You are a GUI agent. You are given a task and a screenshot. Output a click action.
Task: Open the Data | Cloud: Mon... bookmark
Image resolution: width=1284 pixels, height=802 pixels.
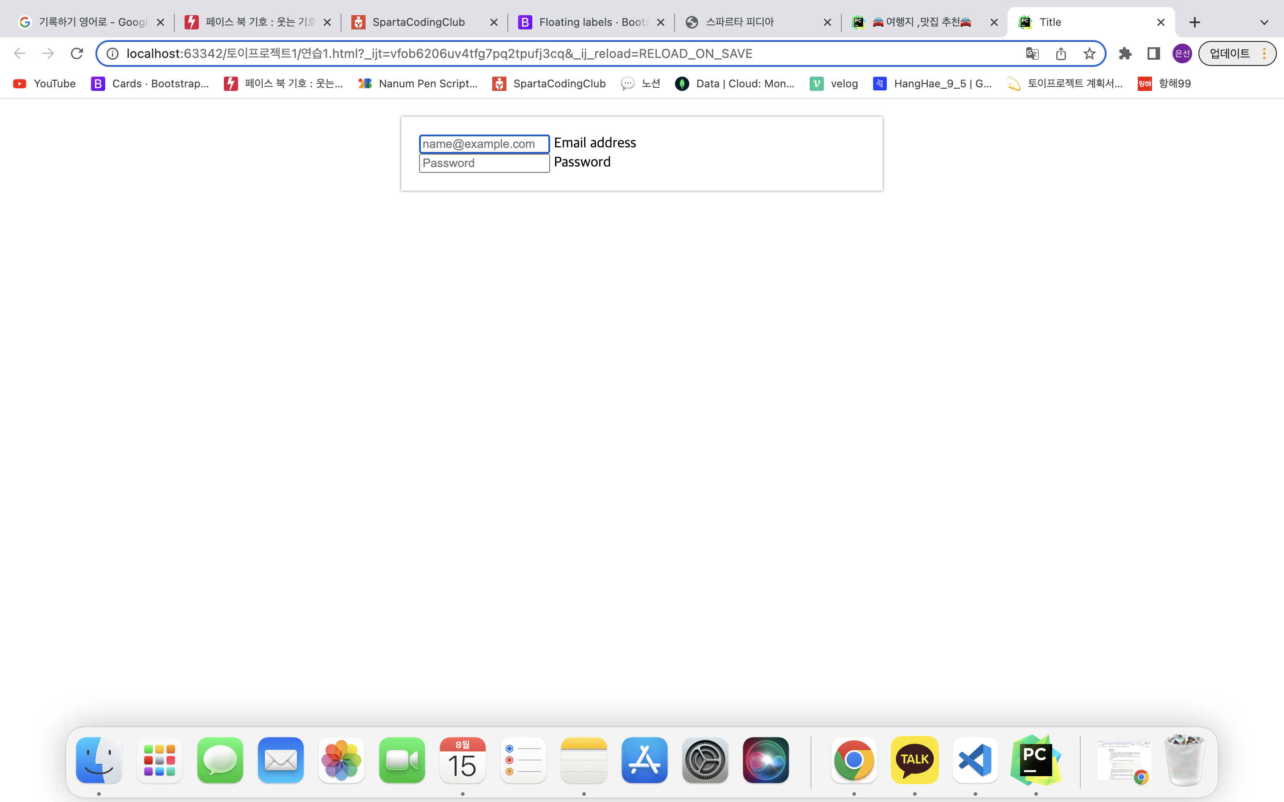click(x=735, y=84)
